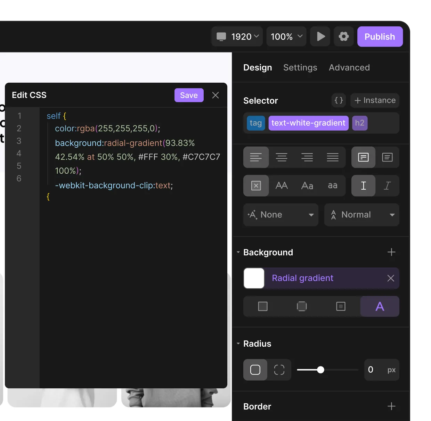Open site settings gear icon
Viewport: 431px width, 421px height.
[x=344, y=36]
